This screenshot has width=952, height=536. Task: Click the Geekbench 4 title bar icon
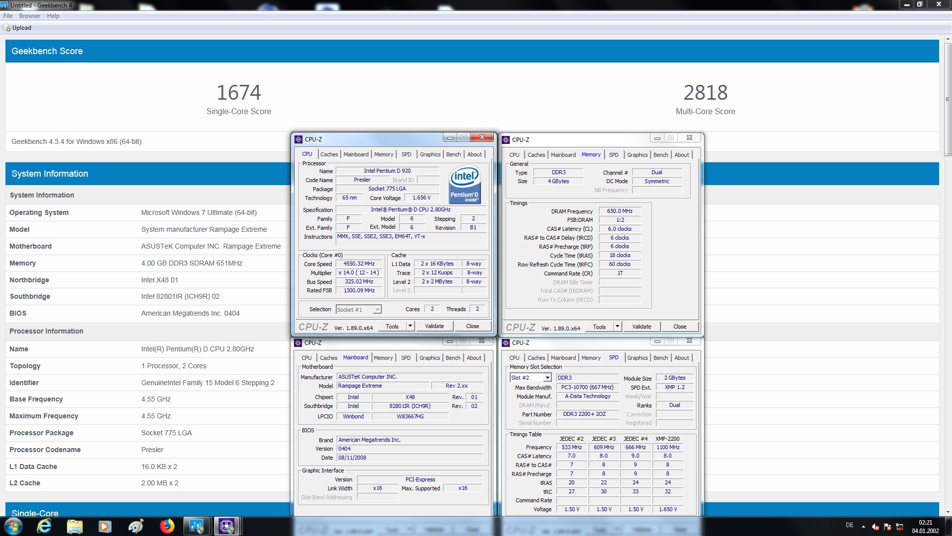click(x=4, y=5)
